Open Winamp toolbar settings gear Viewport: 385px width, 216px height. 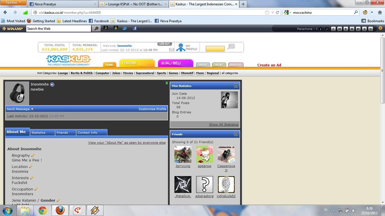(380, 28)
